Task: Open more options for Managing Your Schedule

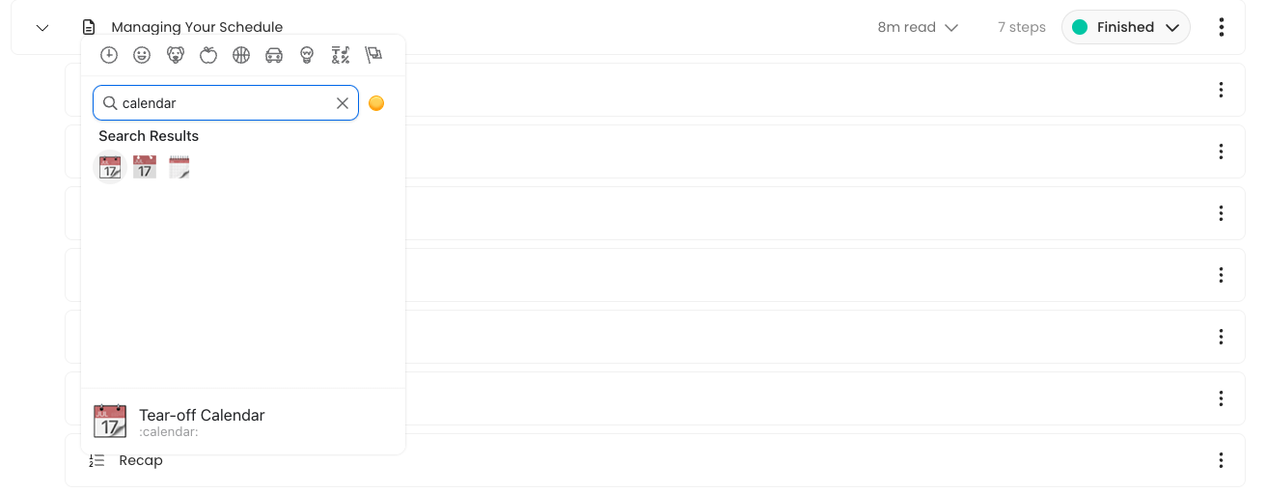Action: (1222, 28)
